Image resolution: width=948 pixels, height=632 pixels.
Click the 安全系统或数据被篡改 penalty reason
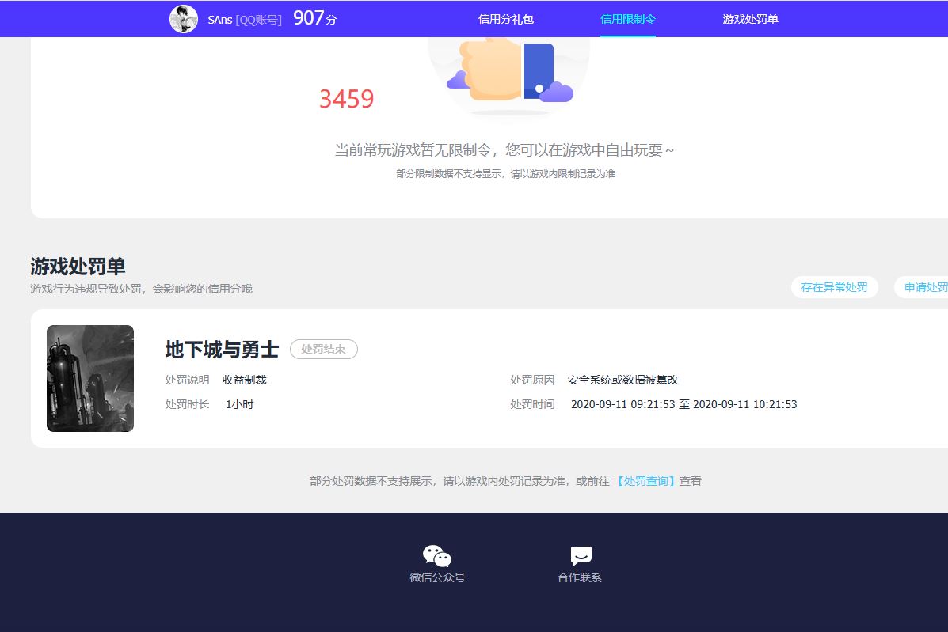coord(622,380)
